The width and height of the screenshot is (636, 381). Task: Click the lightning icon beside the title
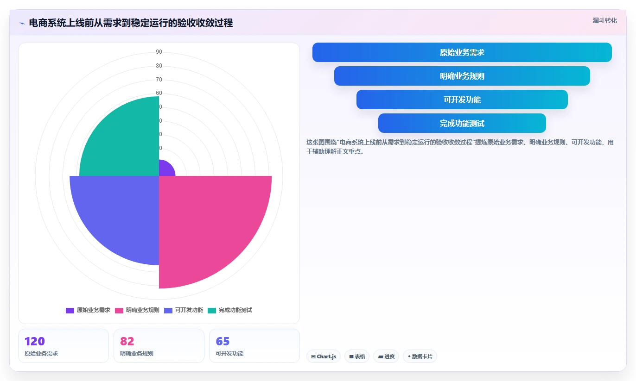pyautogui.click(x=22, y=23)
